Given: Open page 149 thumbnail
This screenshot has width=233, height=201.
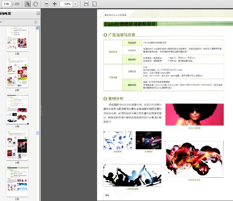Looking at the screenshot, I should (17, 145).
